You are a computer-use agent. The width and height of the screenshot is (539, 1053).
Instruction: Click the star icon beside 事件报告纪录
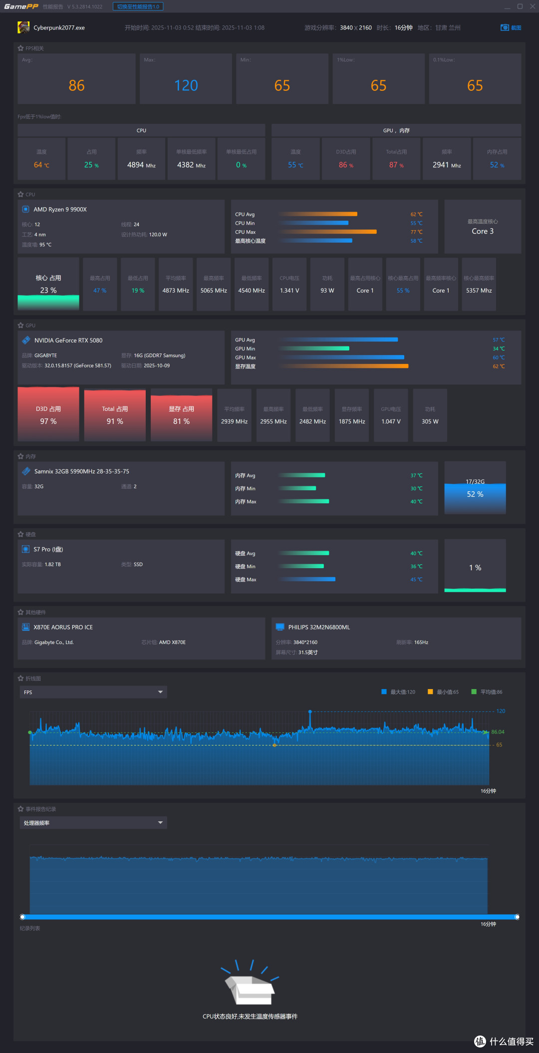pyautogui.click(x=20, y=809)
